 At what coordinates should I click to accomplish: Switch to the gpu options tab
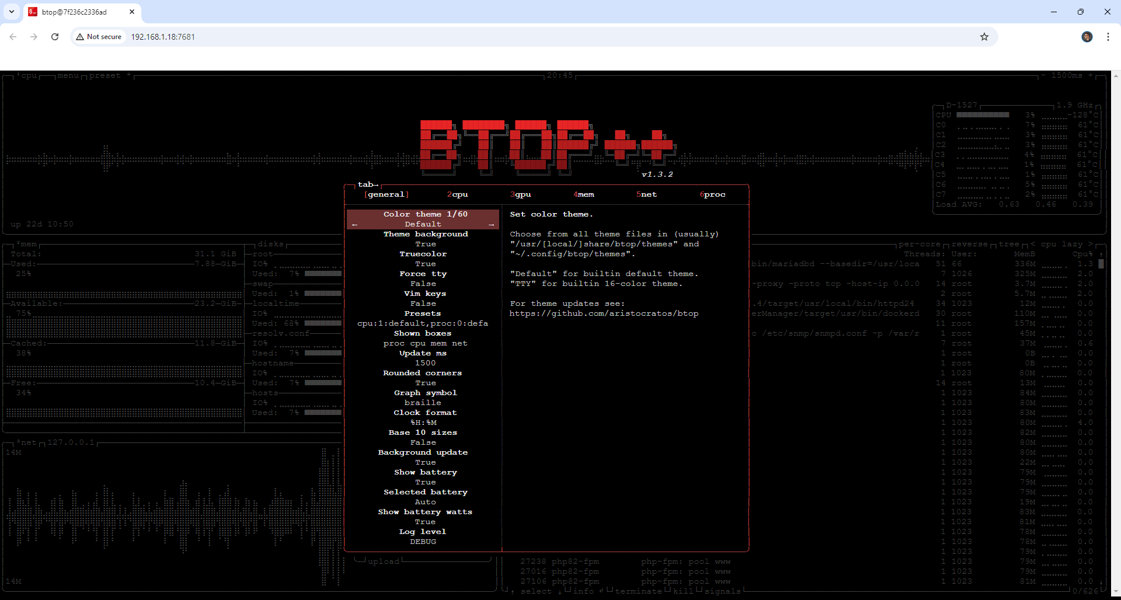pyautogui.click(x=520, y=194)
